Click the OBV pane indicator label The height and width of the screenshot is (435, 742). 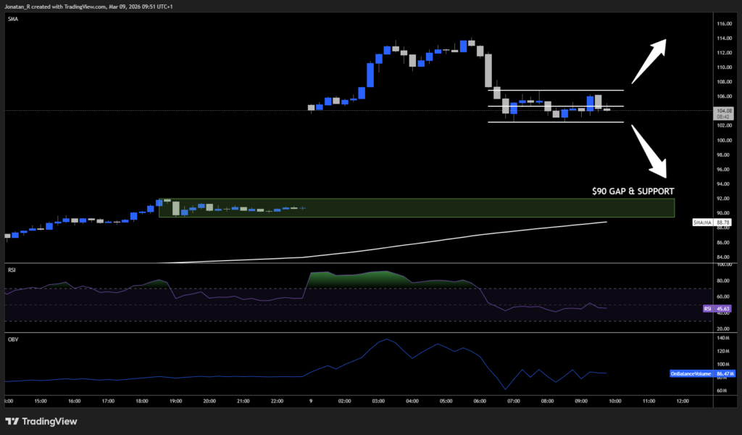[12, 338]
